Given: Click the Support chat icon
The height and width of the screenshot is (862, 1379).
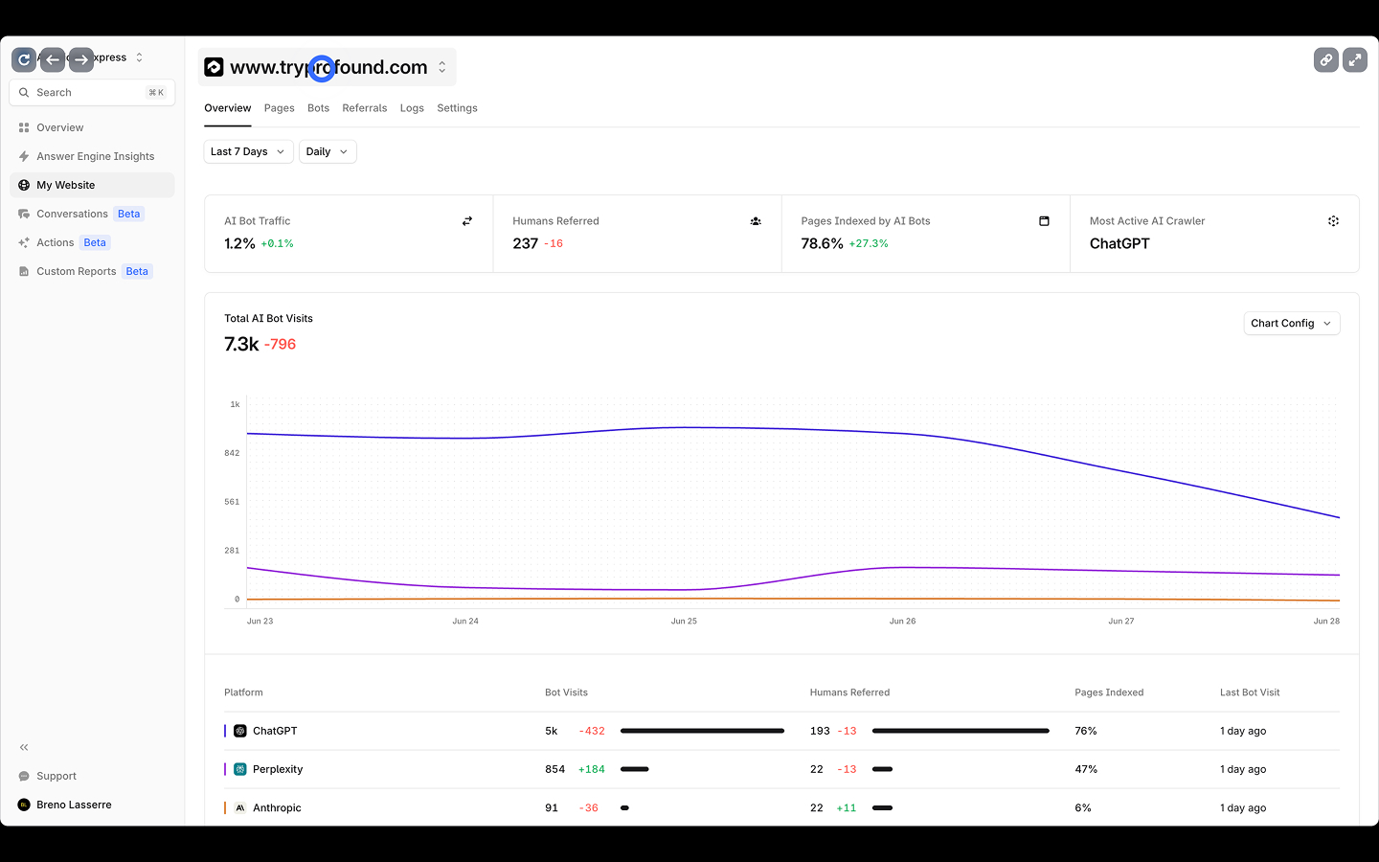Looking at the screenshot, I should click(x=24, y=776).
